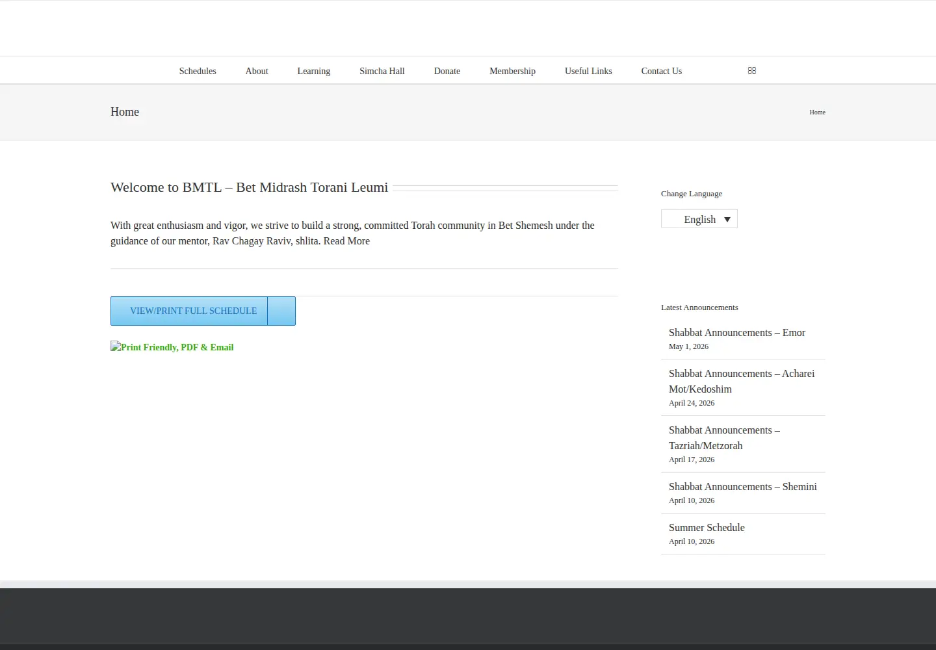Click the Welcome to BMTL heading
This screenshot has height=650, width=936.
click(x=249, y=187)
